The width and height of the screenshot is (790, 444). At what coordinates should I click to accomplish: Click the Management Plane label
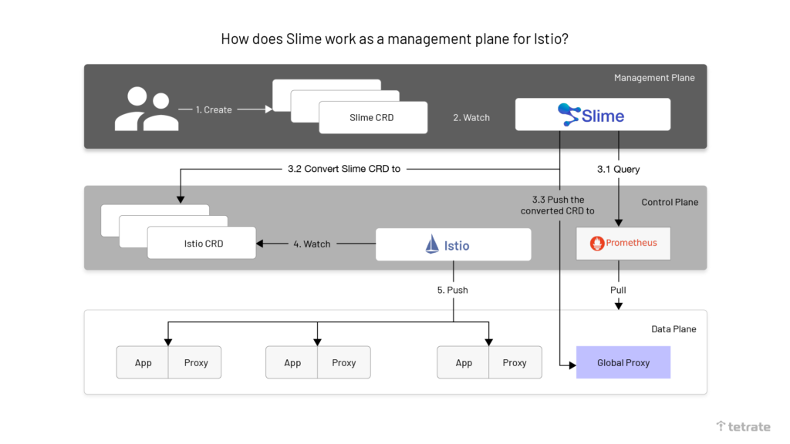coord(654,78)
